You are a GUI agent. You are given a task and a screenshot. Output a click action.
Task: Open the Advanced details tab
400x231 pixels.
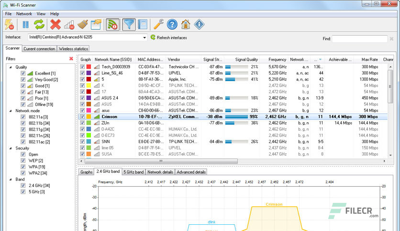pyautogui.click(x=191, y=172)
